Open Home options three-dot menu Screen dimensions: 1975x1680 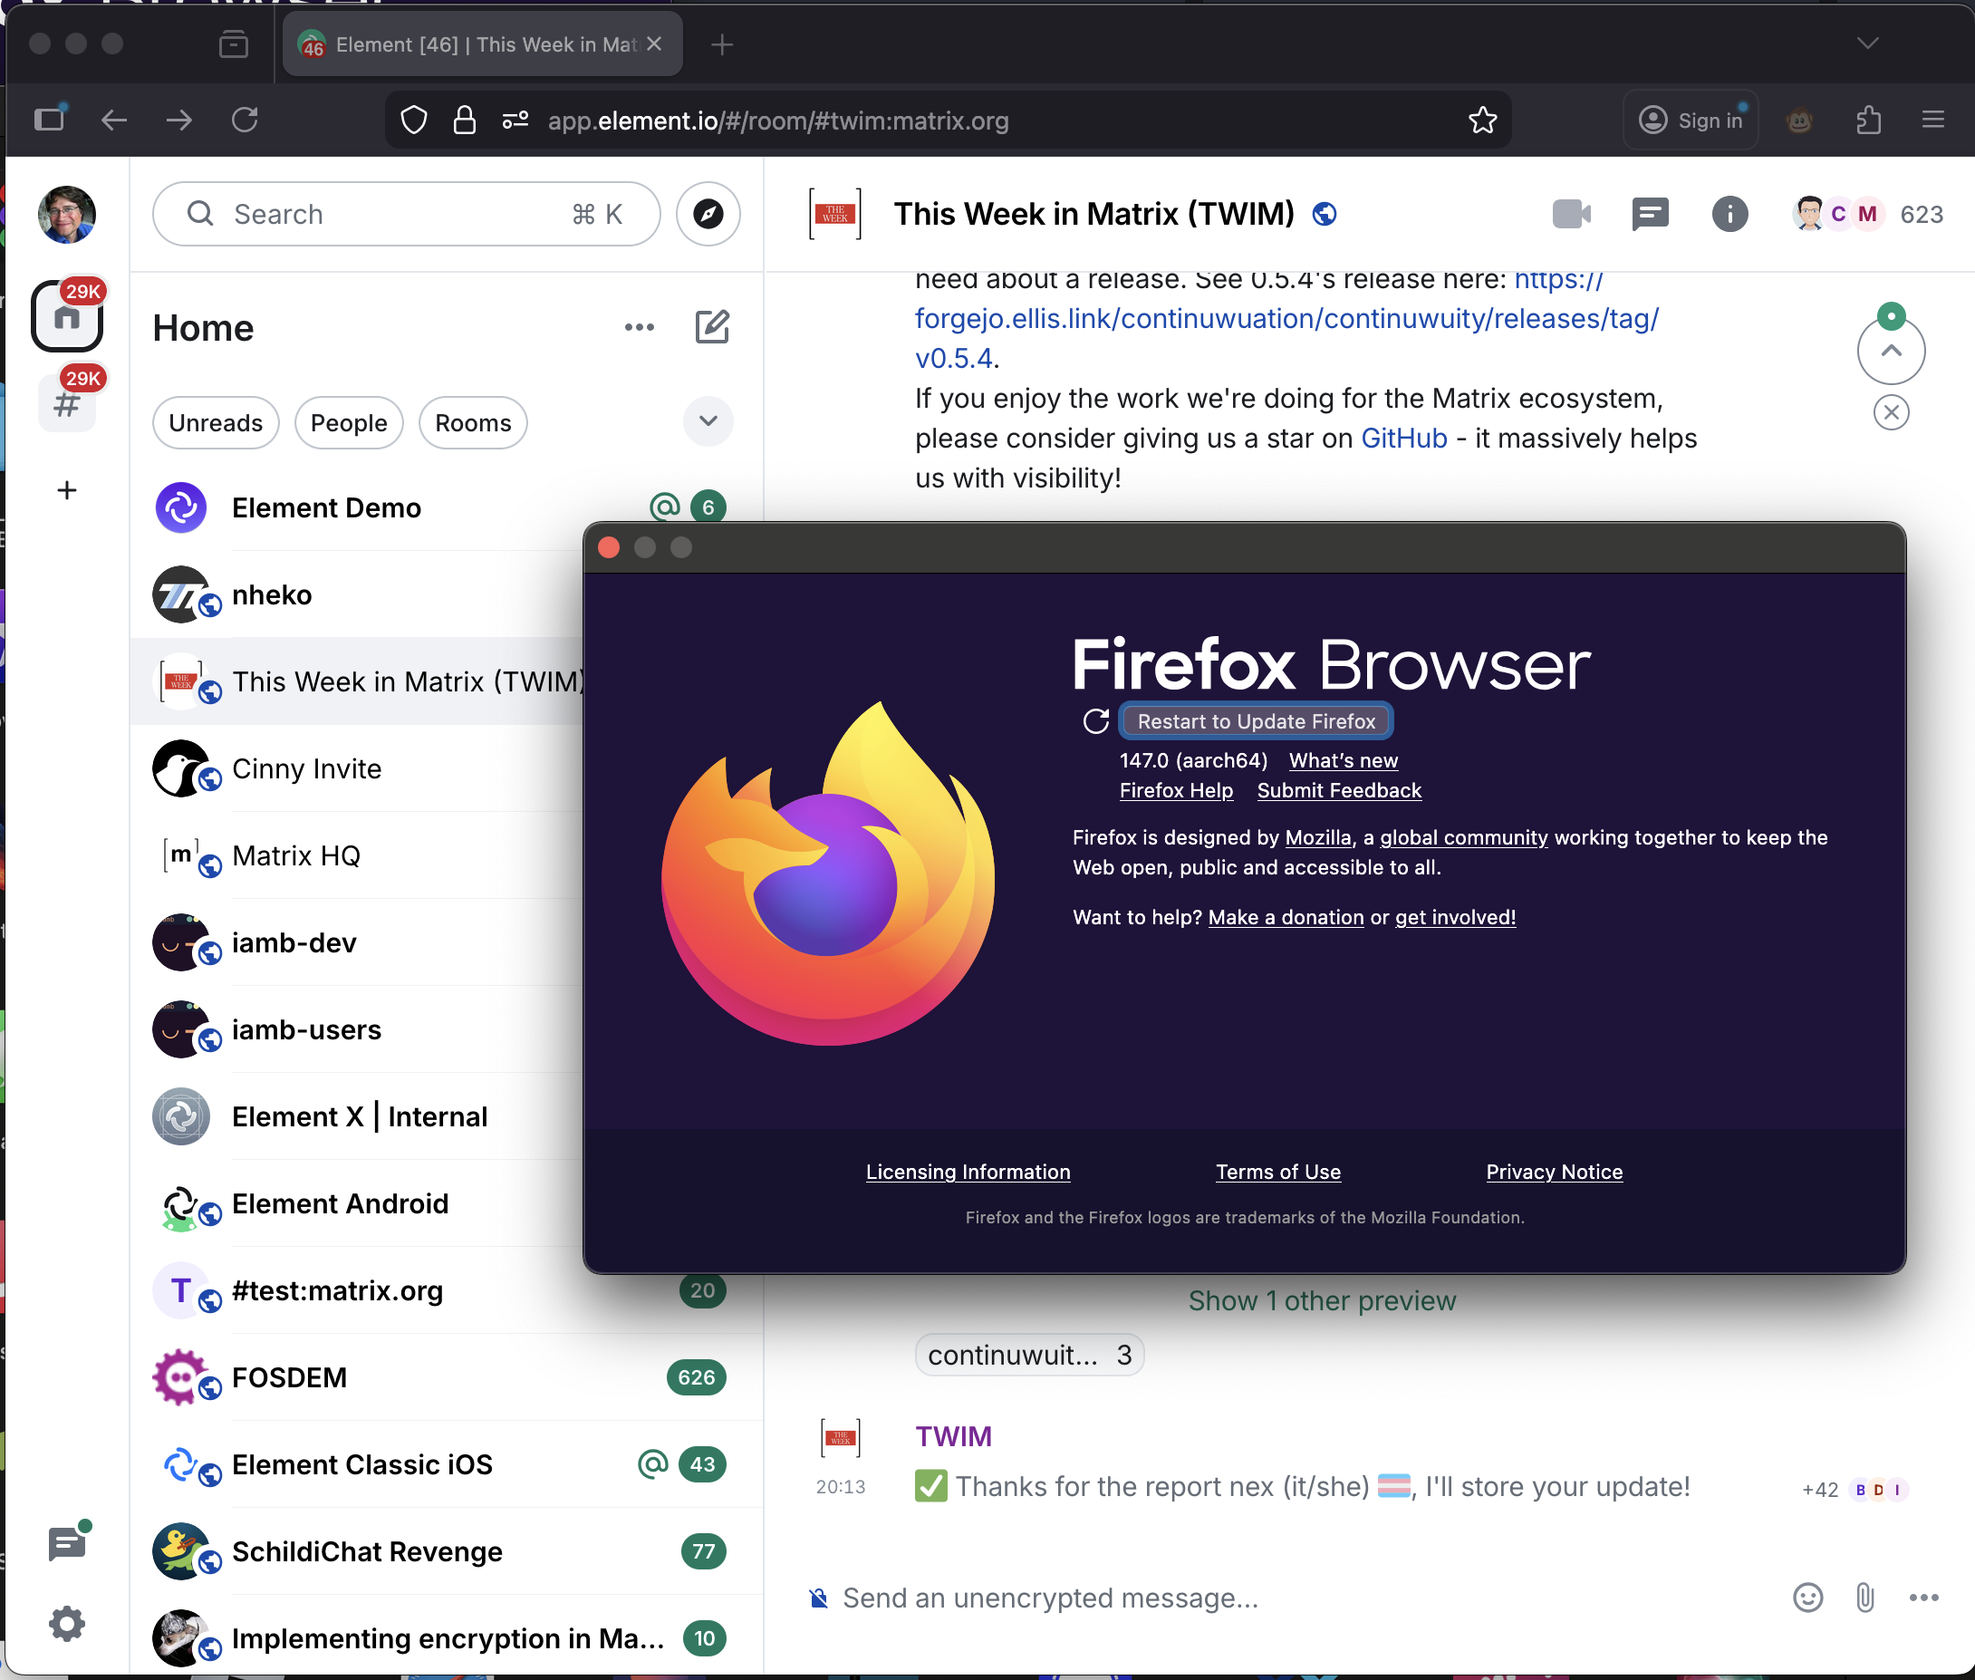[639, 328]
